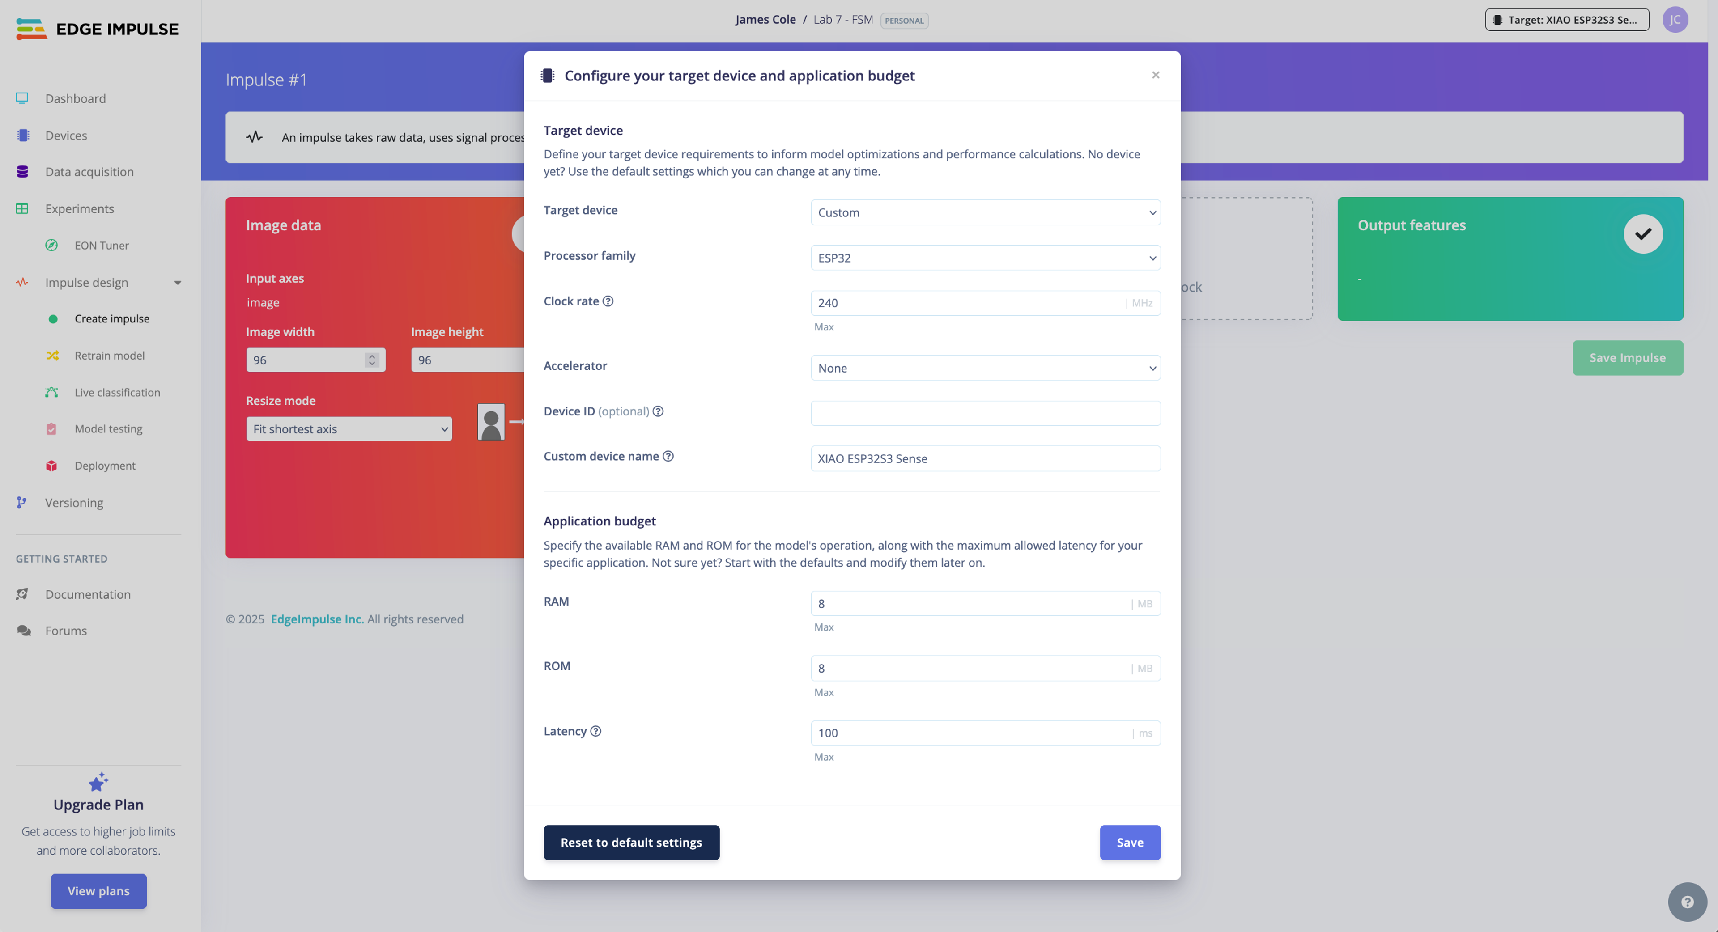Viewport: 1718px width, 932px height.
Task: Click the Latency help question icon
Action: [x=595, y=731]
